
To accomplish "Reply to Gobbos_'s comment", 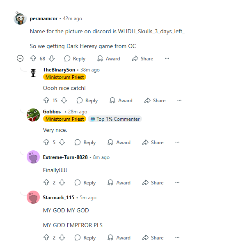I will pos(85,142).
